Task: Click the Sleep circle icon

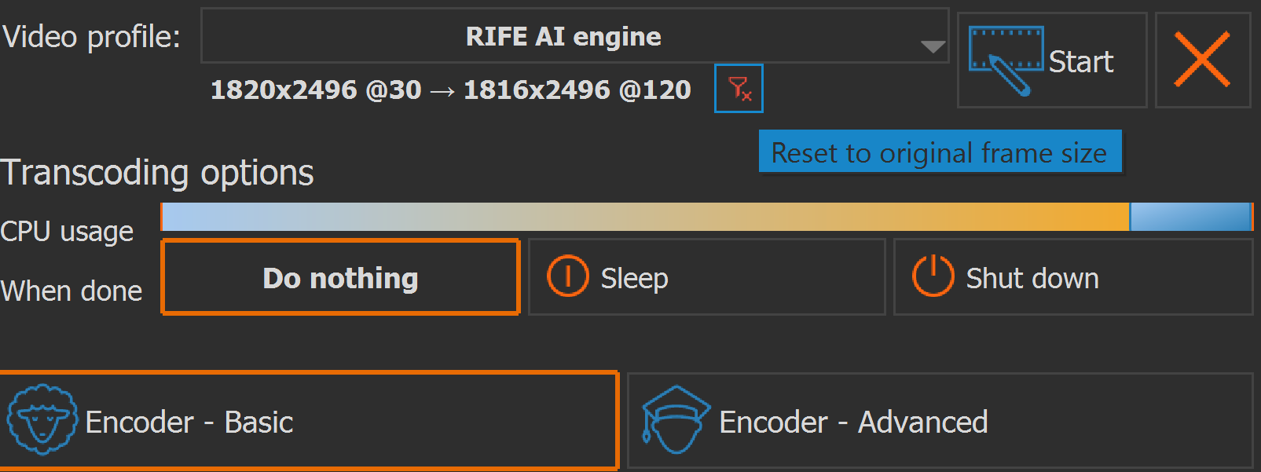Action: click(567, 277)
